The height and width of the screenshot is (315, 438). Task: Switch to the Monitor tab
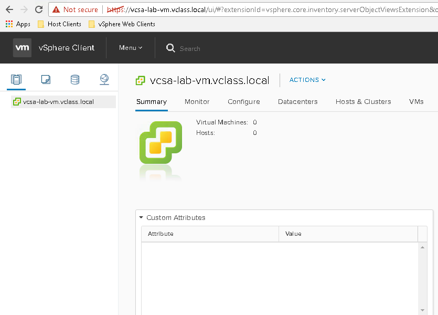[x=197, y=102]
